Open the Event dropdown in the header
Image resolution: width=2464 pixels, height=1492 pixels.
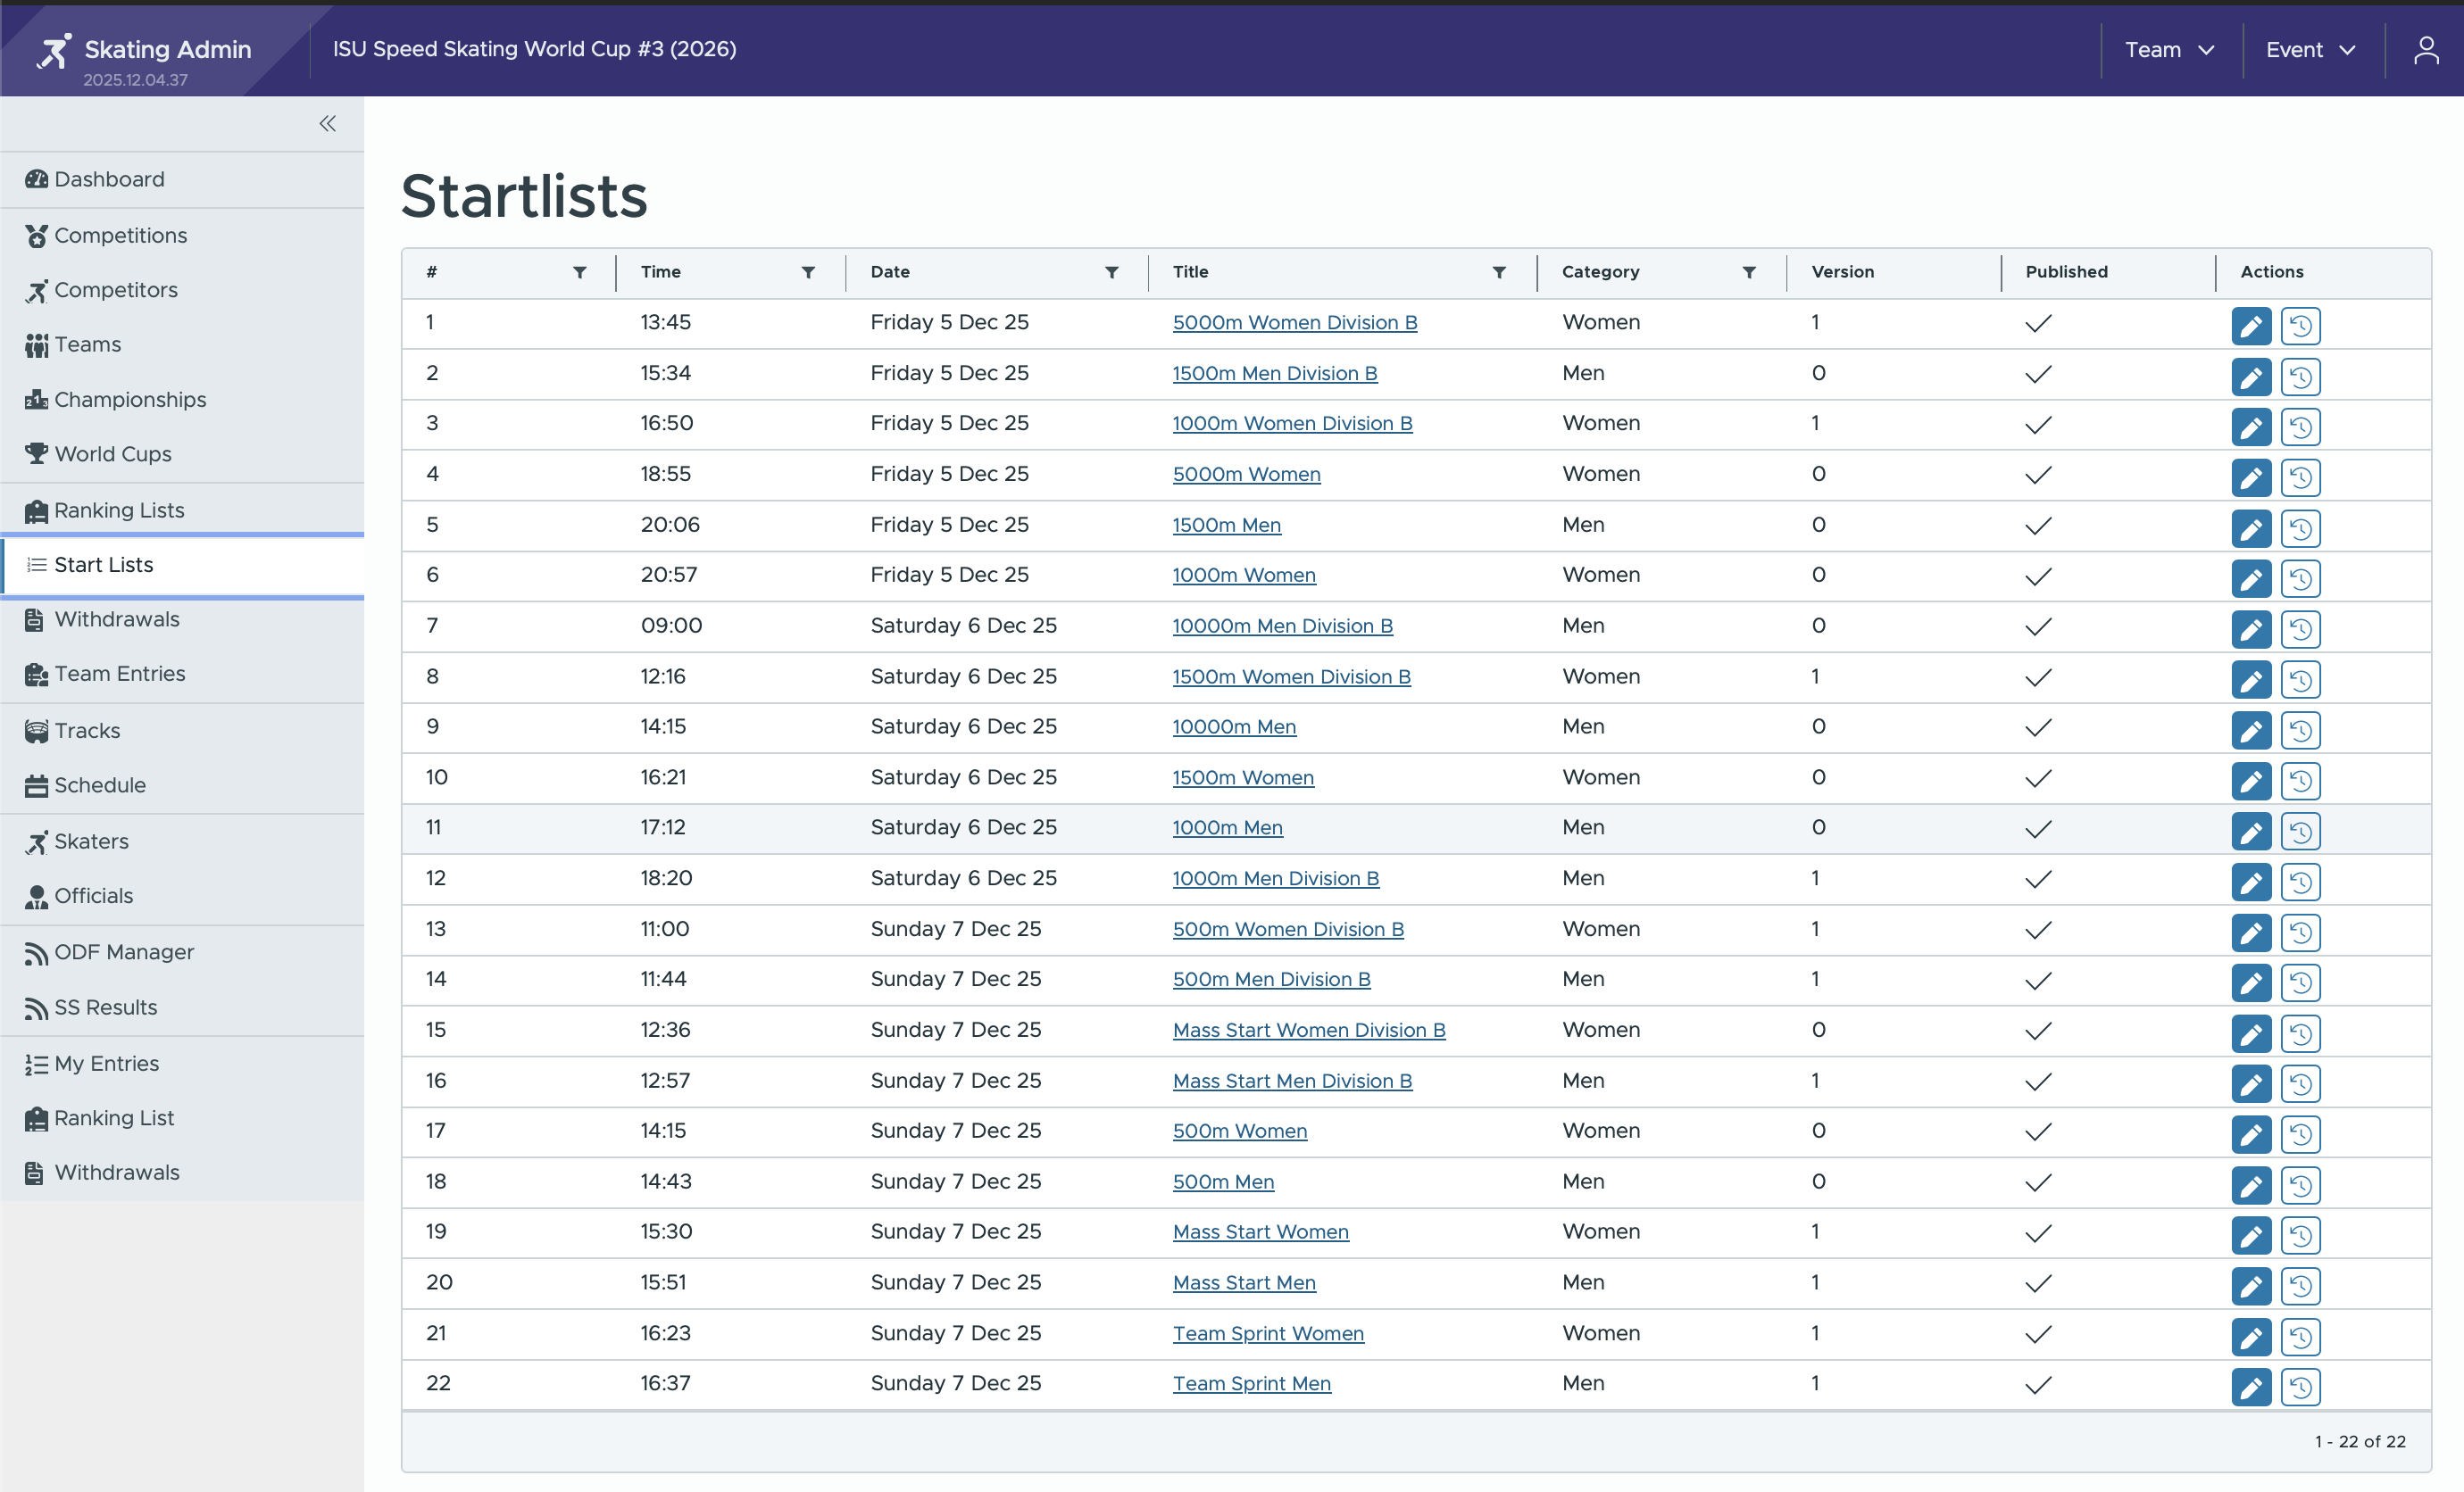[x=2309, y=49]
